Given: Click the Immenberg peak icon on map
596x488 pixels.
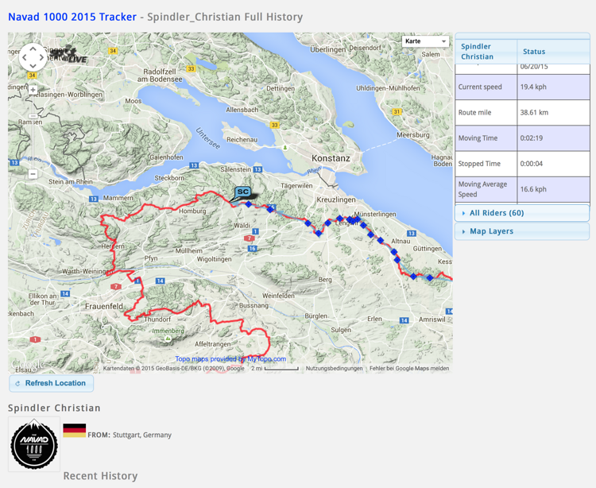Looking at the screenshot, I should click(x=167, y=338).
